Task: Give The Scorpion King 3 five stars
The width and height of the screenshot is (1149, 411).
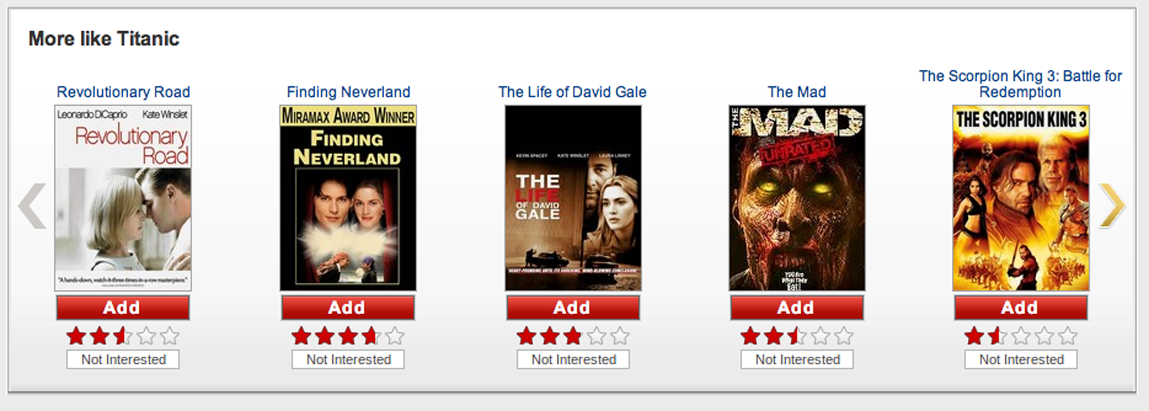Action: click(x=1068, y=336)
